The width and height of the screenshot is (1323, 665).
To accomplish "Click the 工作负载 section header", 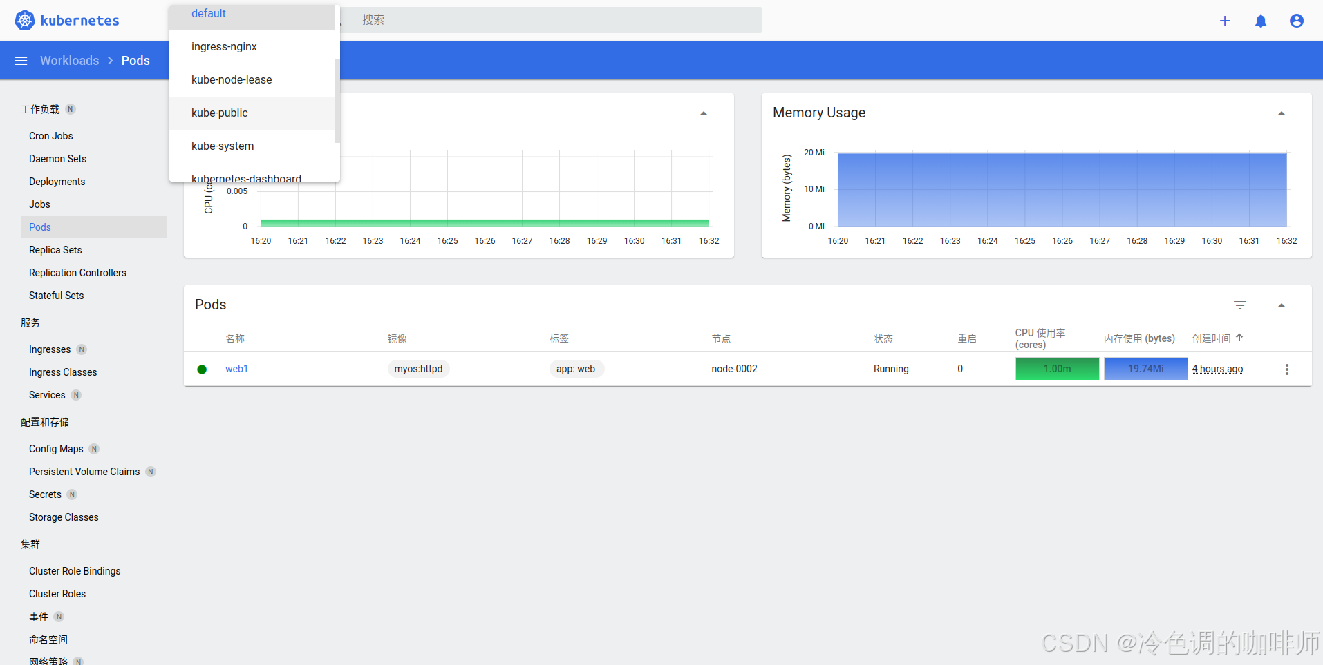I will point(40,109).
